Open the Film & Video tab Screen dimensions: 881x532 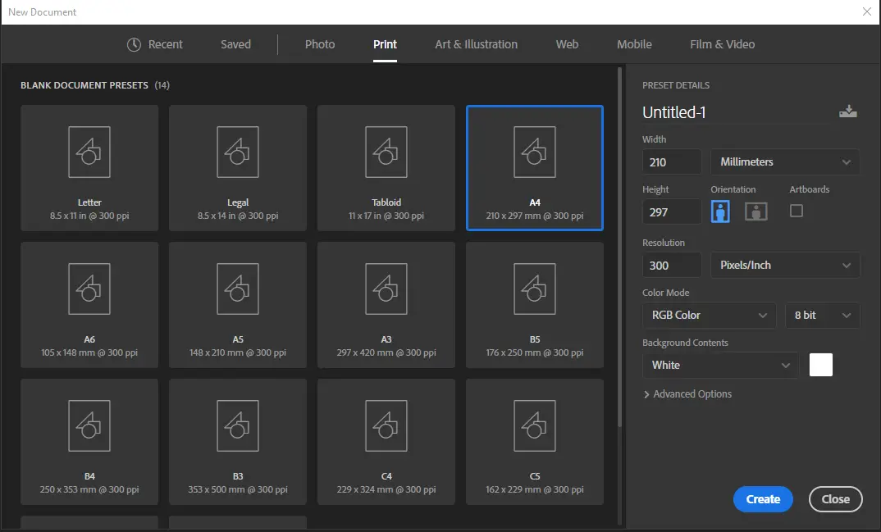click(x=722, y=44)
